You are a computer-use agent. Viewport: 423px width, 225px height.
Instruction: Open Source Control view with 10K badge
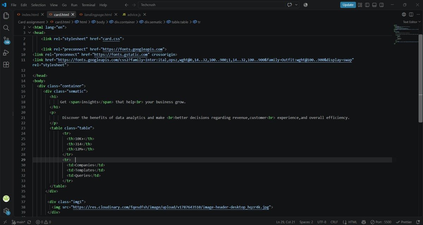6,40
